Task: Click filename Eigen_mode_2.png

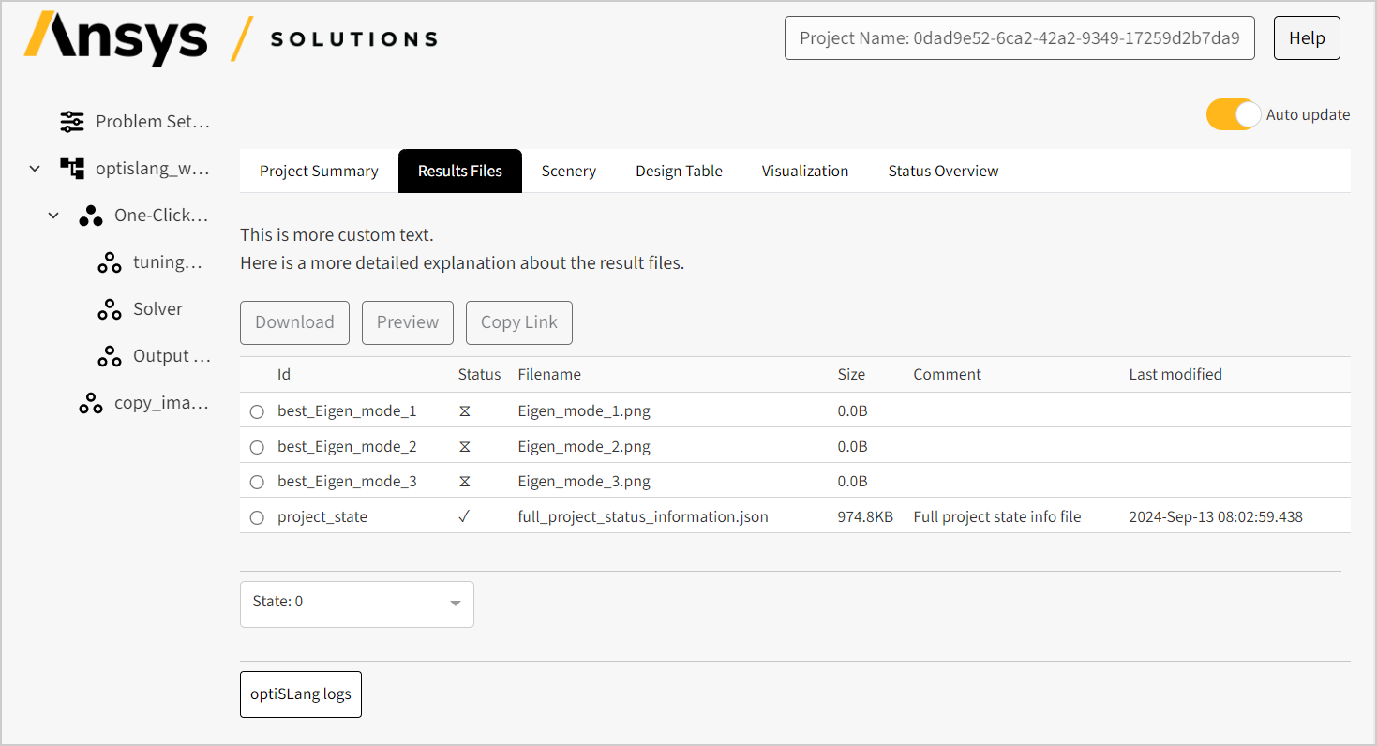Action: click(584, 446)
